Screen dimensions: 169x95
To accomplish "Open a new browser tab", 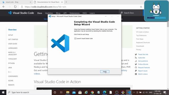I will (66, 2).
